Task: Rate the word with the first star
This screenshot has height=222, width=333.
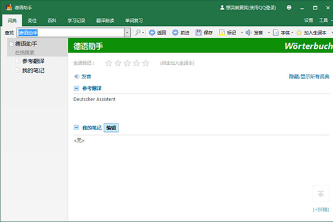Action: pyautogui.click(x=109, y=63)
